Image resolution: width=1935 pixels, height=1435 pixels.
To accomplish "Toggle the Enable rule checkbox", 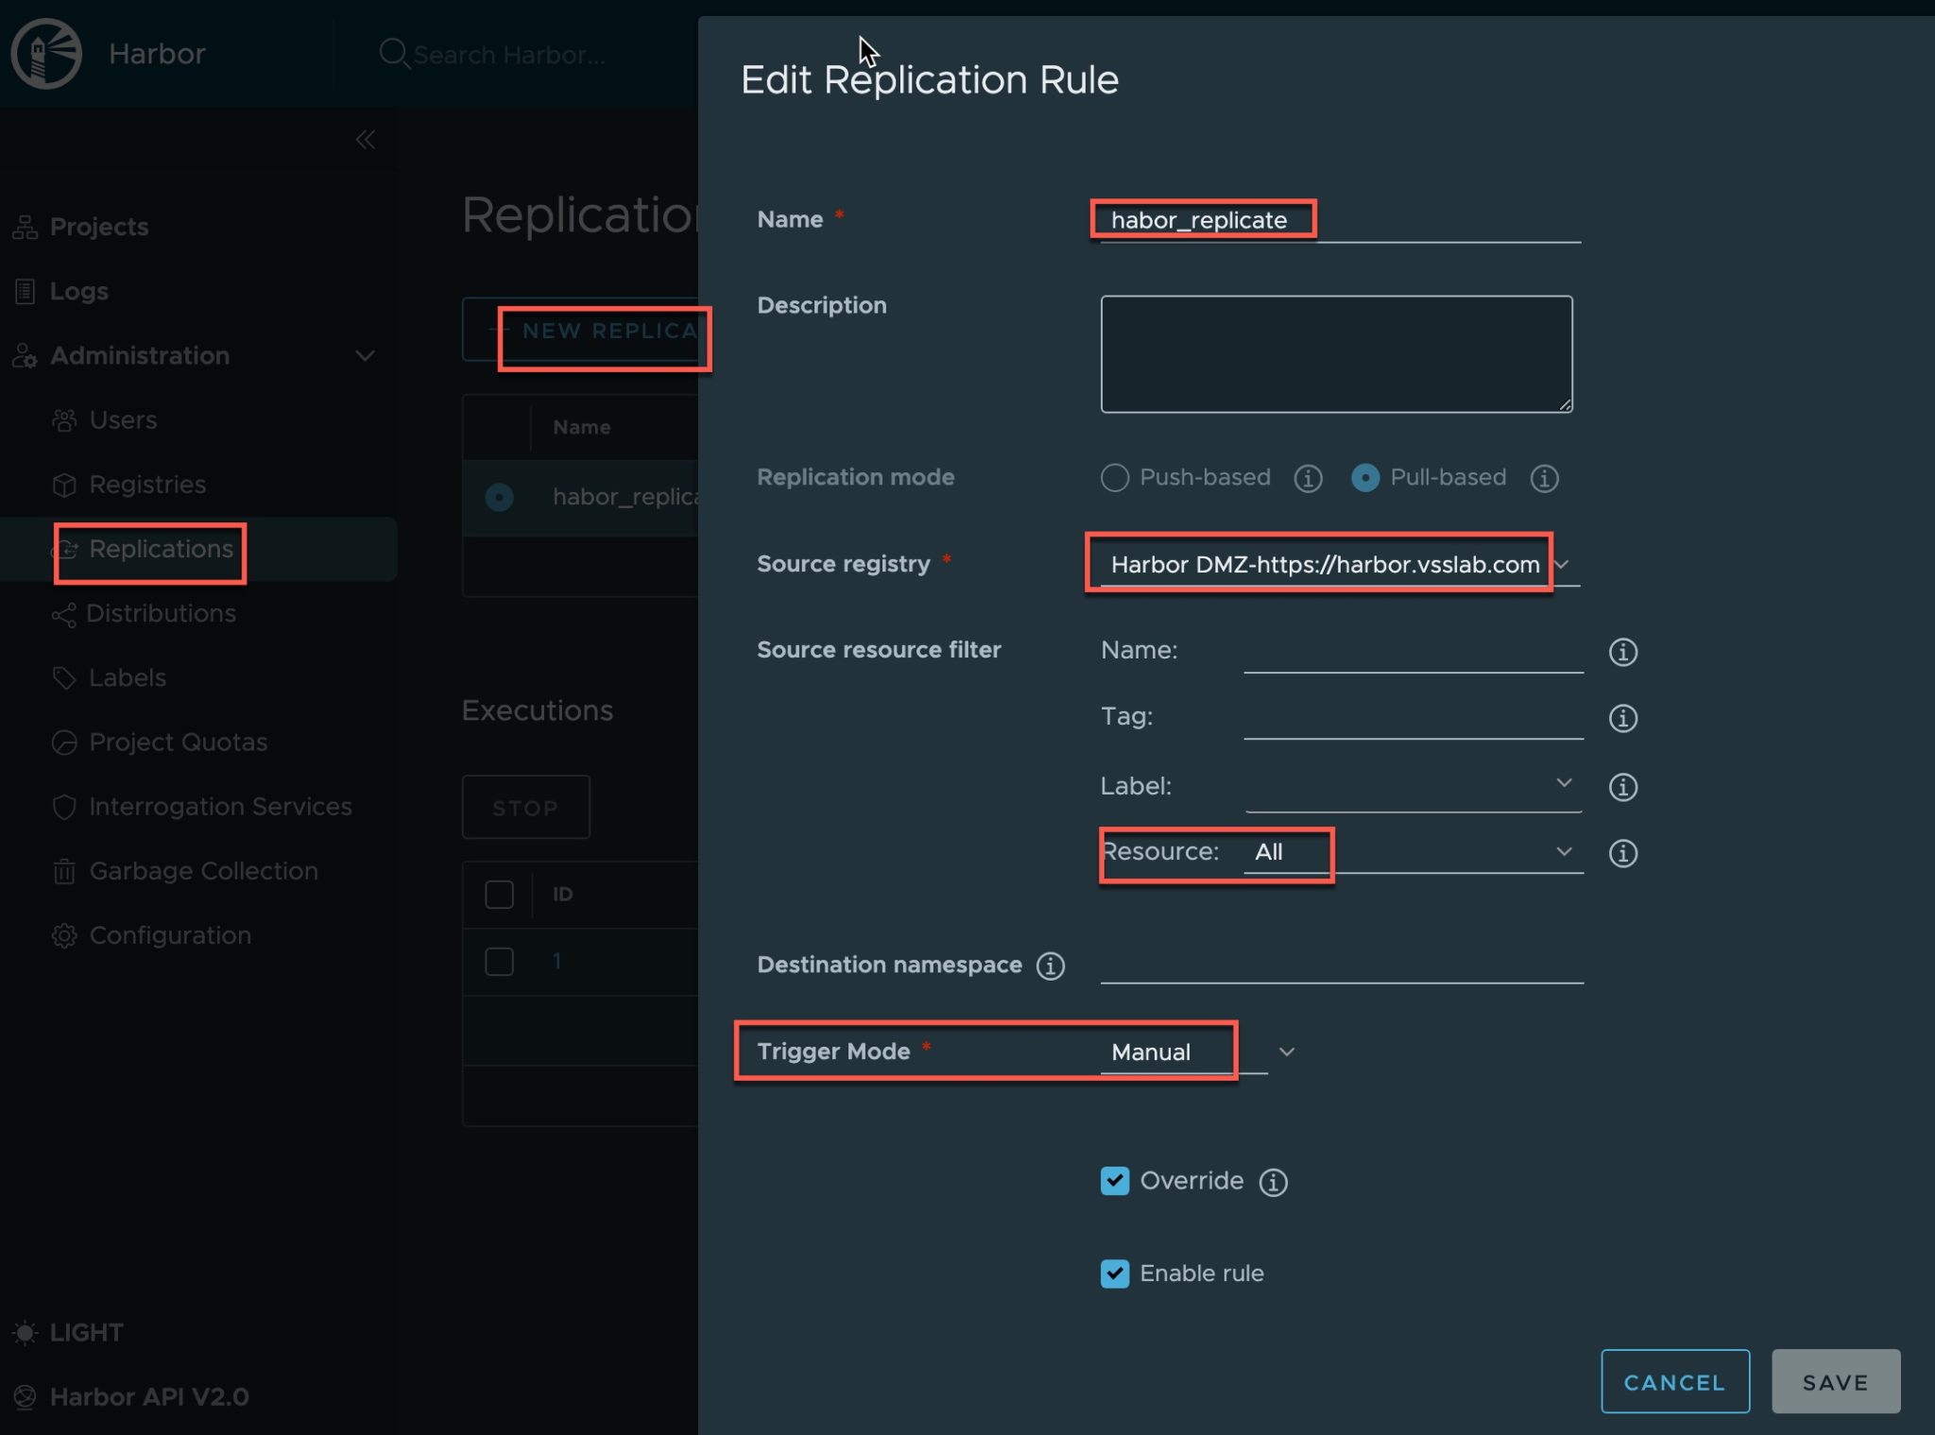I will tap(1115, 1273).
